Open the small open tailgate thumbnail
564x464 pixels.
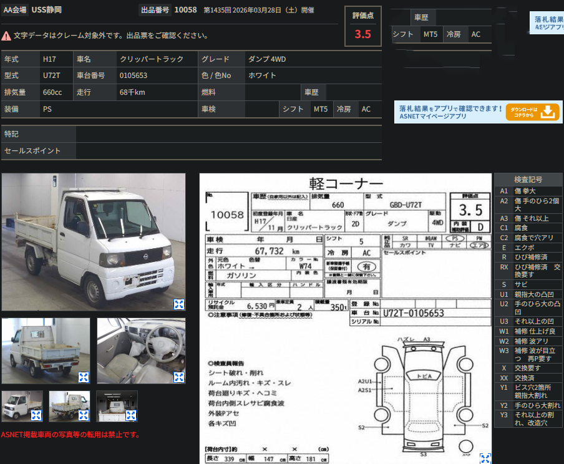(x=117, y=406)
